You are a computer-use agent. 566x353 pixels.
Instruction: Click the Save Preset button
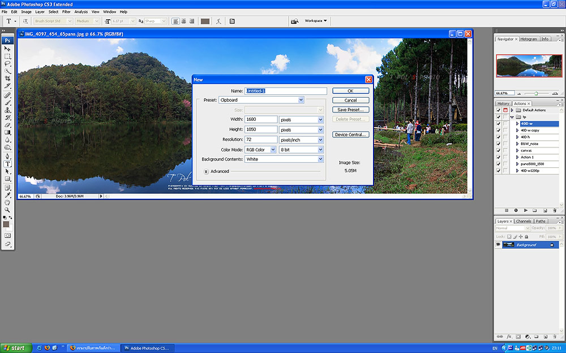350,110
